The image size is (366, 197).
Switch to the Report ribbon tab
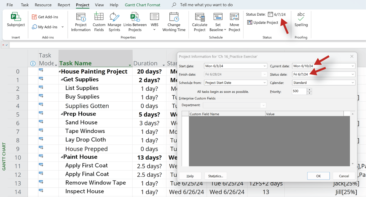[x=64, y=5]
